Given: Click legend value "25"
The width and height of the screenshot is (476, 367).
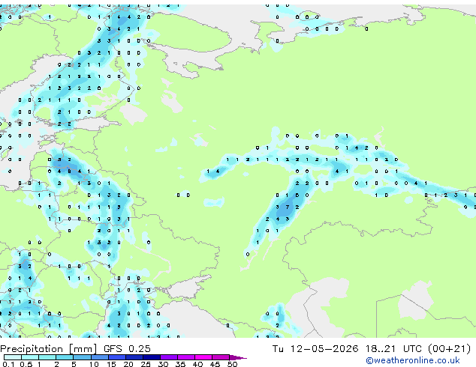Looking at the screenshot, I should pos(146,364).
